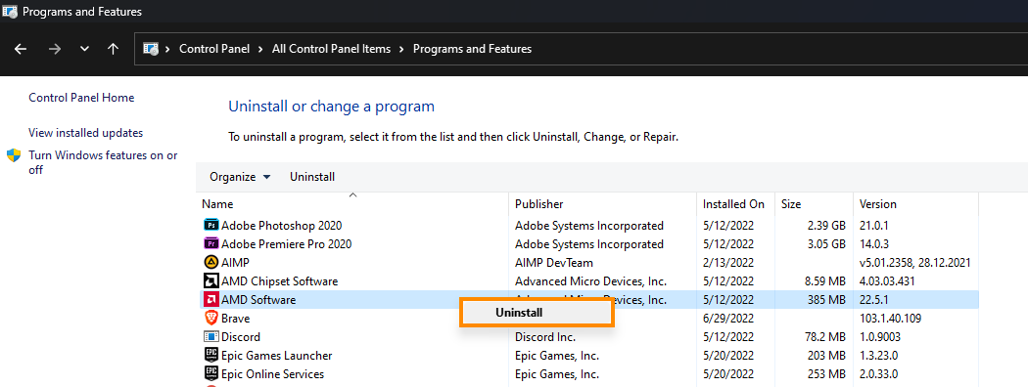Expand the chevron before Control Panel breadcrumb
The height and width of the screenshot is (387, 1028).
pyautogui.click(x=168, y=49)
